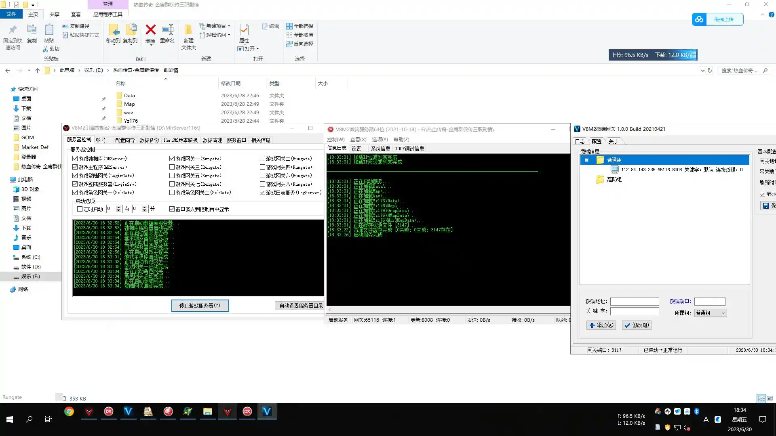The width and height of the screenshot is (776, 436).
Task: Expand 轻松访问 dropdown in ribbon
Action: coord(229,35)
